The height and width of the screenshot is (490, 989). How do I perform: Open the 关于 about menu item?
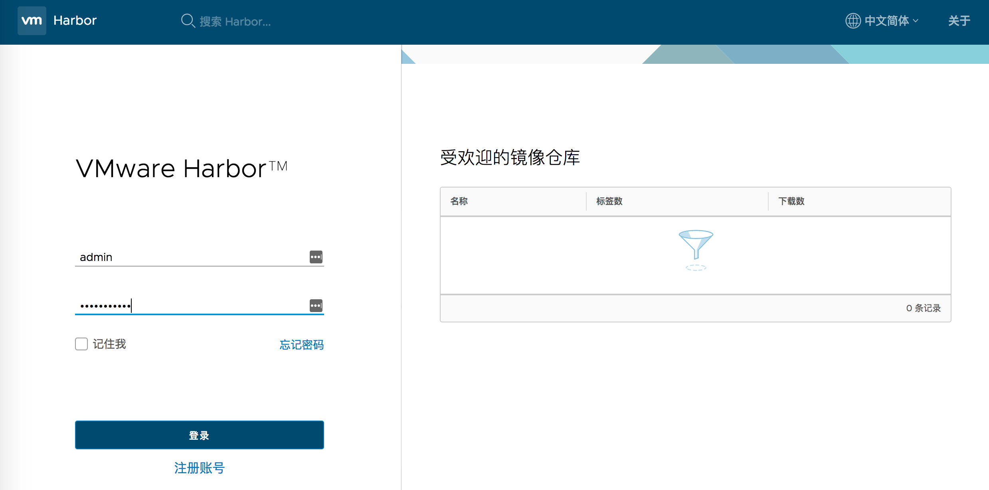pos(959,21)
